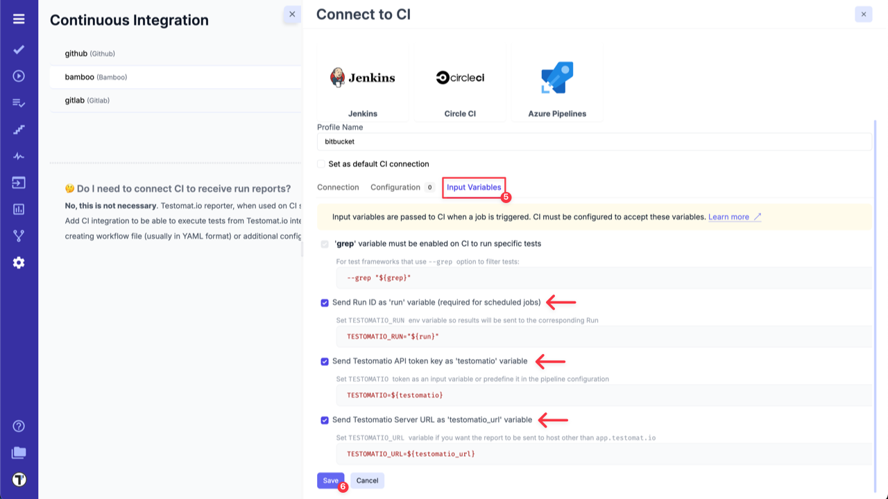Enable 'Set as default CI connection'
Screen dimensions: 888x499
(x=321, y=164)
